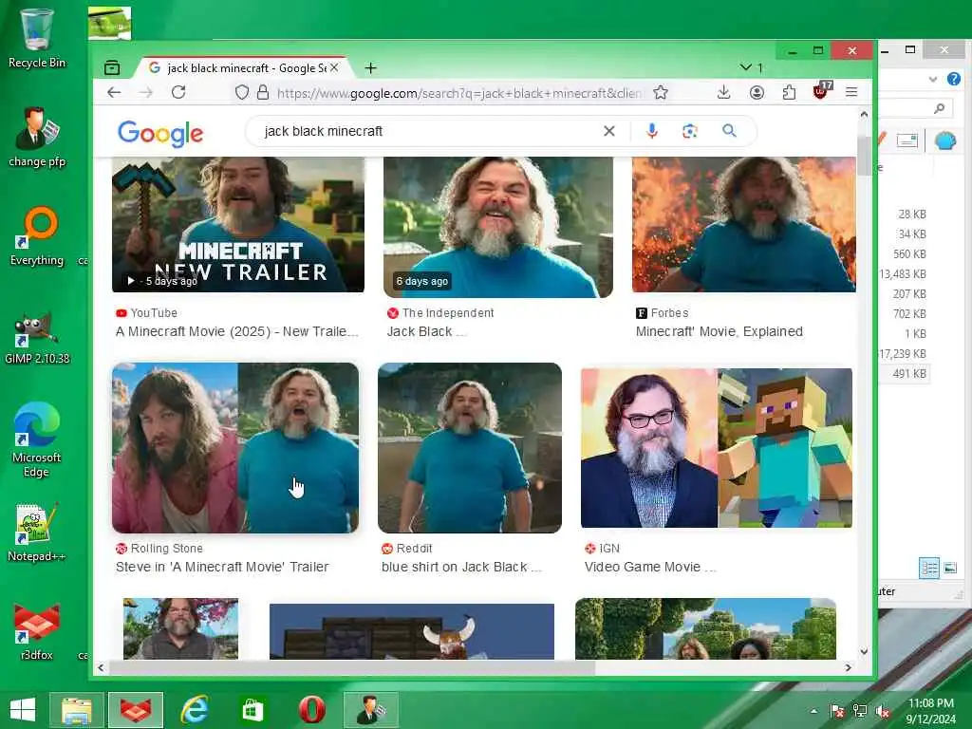Launch Opera from the taskbar

point(311,710)
